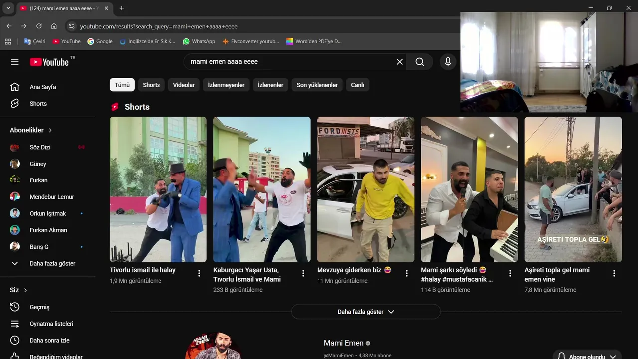638x359 pixels.
Task: Open Flvconverter youtub... bookmark
Action: point(251,41)
